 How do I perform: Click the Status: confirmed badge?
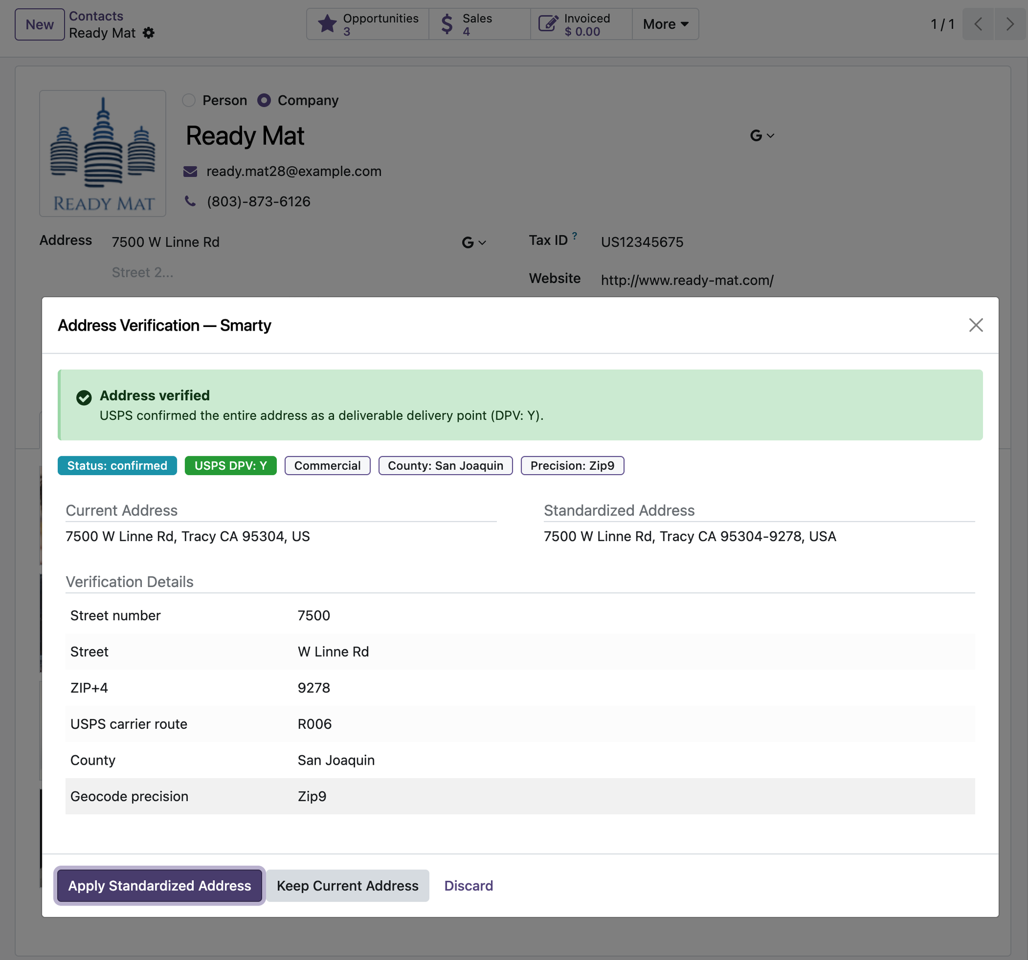[117, 466]
